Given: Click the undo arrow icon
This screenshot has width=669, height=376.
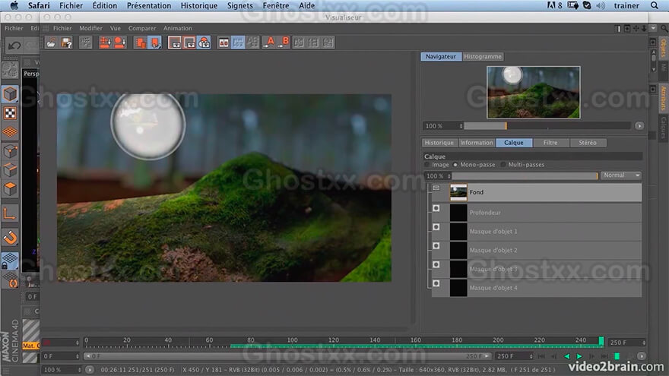Looking at the screenshot, I should pos(14,45).
